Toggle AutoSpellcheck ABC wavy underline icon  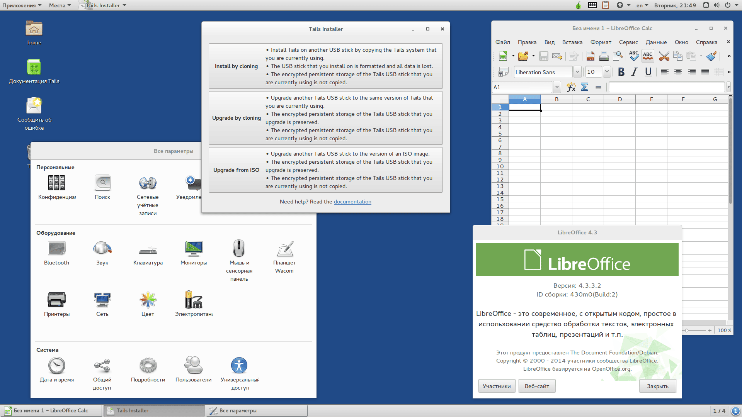point(648,56)
